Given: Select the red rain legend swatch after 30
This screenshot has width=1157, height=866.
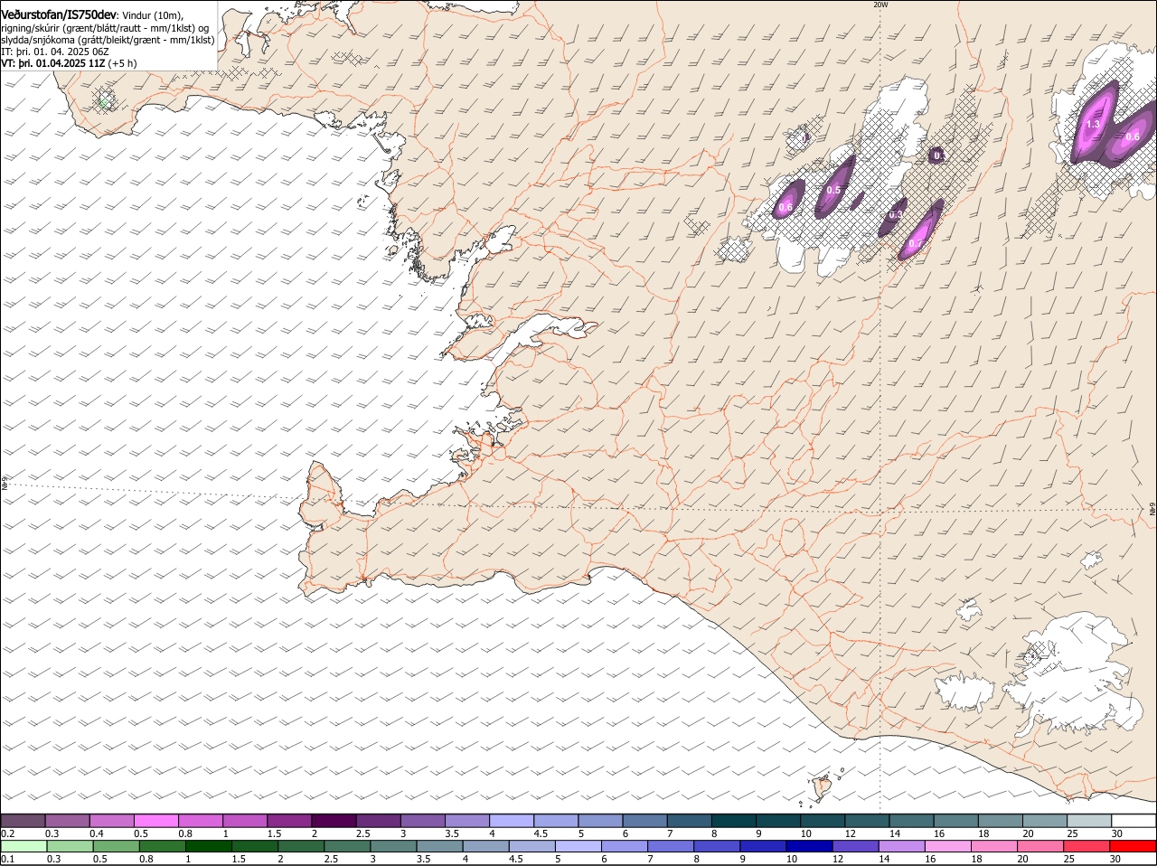Looking at the screenshot, I should [x=1133, y=846].
